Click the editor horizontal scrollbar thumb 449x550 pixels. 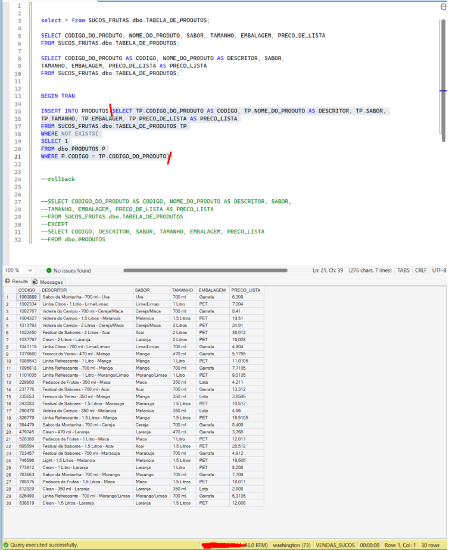(x=205, y=270)
